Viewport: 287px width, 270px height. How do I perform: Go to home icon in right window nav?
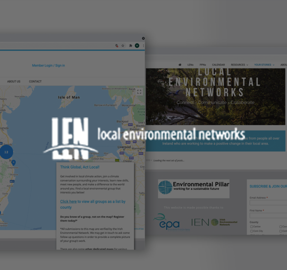point(180,65)
